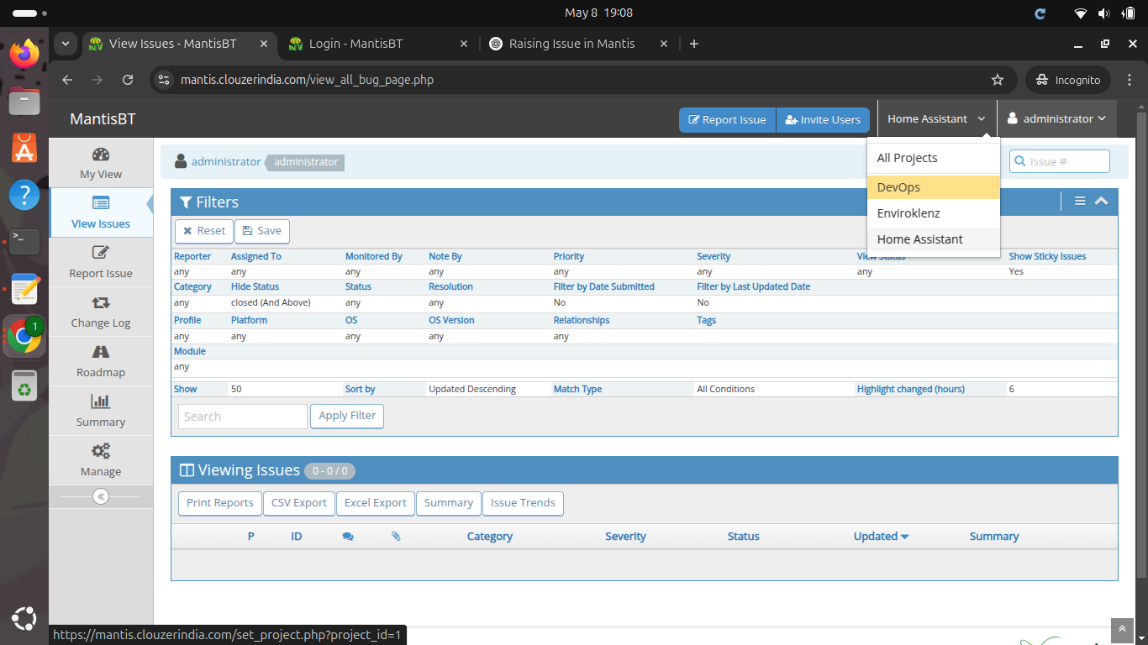1148x645 pixels.
Task: Open the My View dashboard icon
Action: tap(101, 155)
